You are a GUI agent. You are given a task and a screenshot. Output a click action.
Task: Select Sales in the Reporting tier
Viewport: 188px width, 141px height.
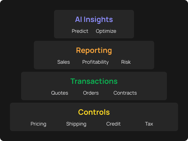point(64,62)
